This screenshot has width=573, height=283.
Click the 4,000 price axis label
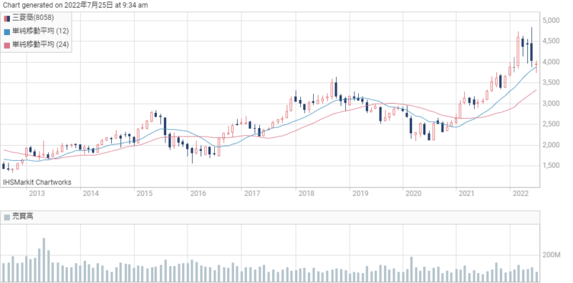click(x=552, y=62)
